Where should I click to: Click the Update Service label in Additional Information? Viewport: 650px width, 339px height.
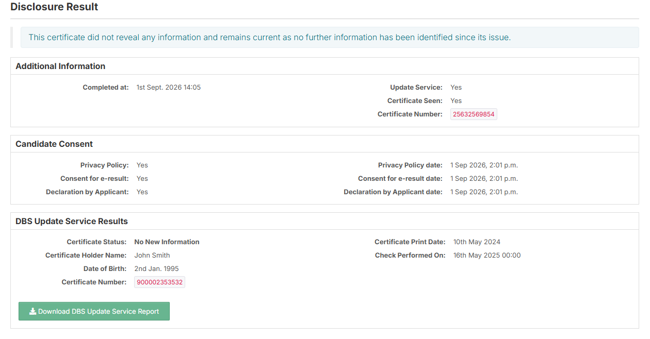coord(416,88)
